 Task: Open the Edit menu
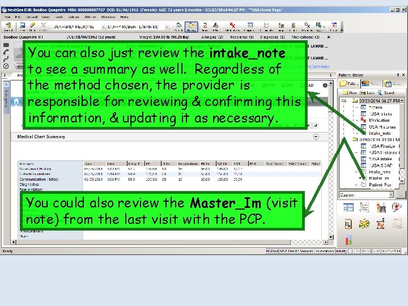(18, 17)
